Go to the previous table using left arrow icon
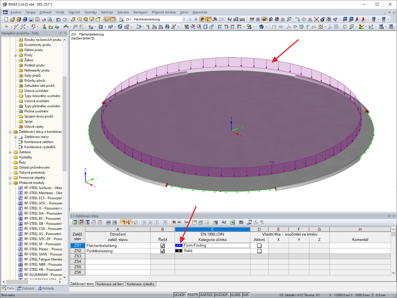This screenshot has width=397, height=298. [x=108, y=222]
